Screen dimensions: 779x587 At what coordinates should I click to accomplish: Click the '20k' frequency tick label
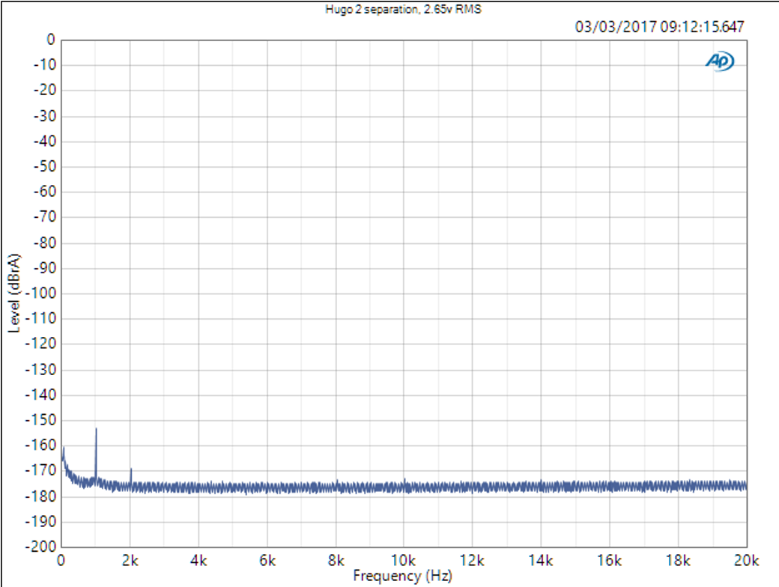[746, 561]
